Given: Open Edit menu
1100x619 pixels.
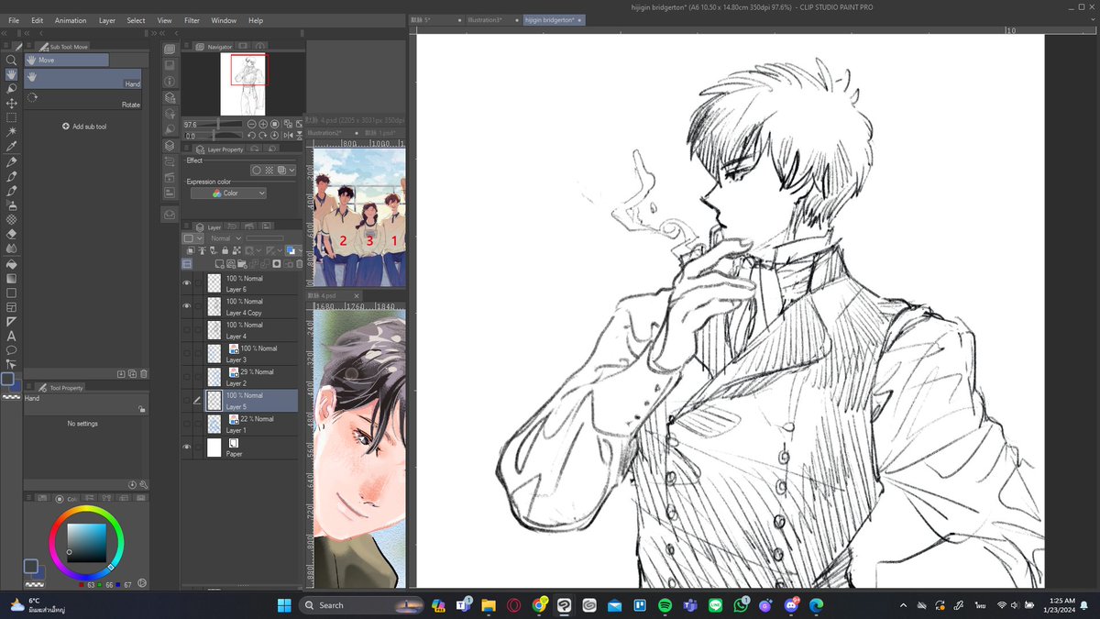Looking at the screenshot, I should (x=37, y=20).
